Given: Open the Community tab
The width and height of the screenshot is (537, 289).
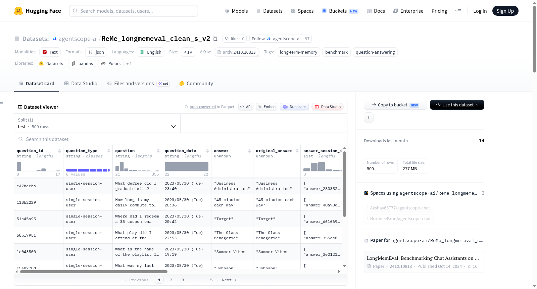Looking at the screenshot, I should pyautogui.click(x=196, y=84).
